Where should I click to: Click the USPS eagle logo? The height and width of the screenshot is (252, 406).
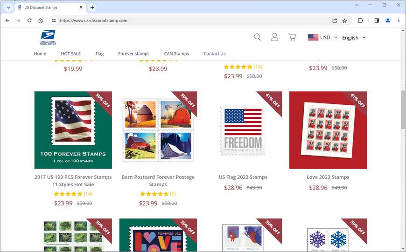pyautogui.click(x=48, y=37)
